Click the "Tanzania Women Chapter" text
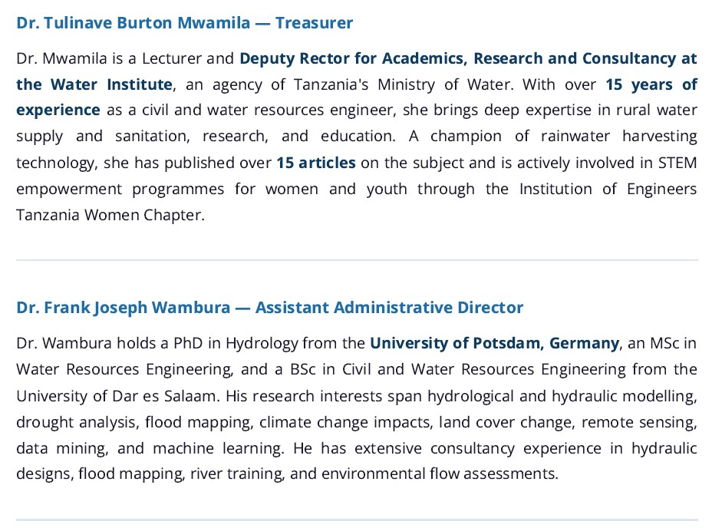Screen dimensions: 712x528 point(110,215)
